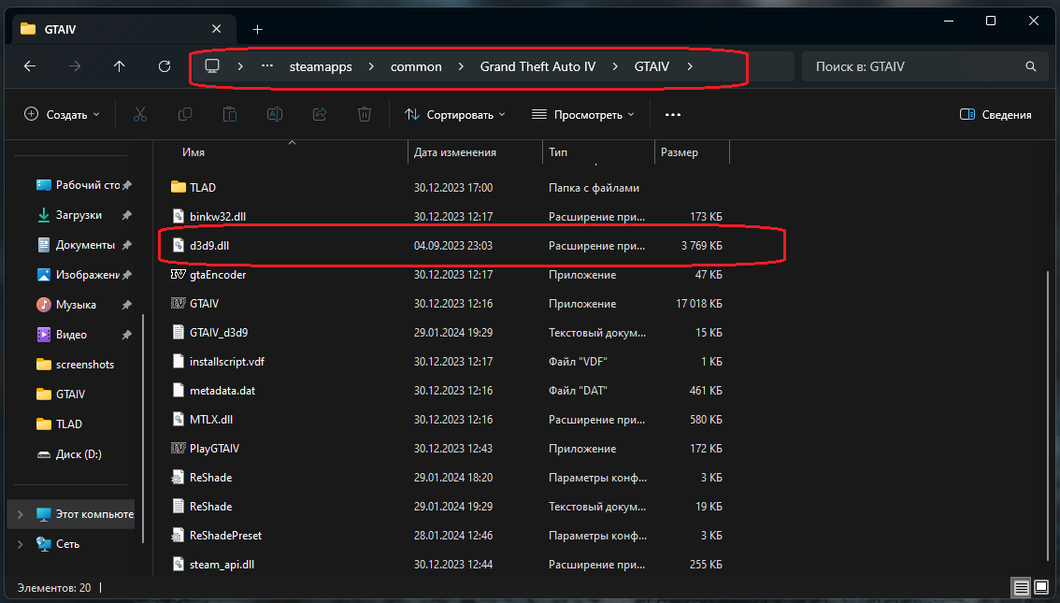Click the Delete trash icon
Image resolution: width=1060 pixels, height=603 pixels.
(x=365, y=114)
